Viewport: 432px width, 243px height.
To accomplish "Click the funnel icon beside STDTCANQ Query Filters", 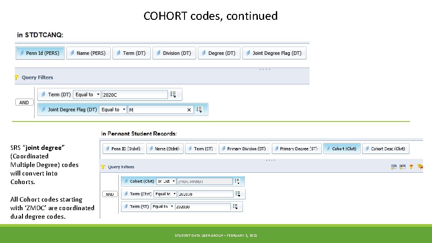I will pyautogui.click(x=17, y=77).
